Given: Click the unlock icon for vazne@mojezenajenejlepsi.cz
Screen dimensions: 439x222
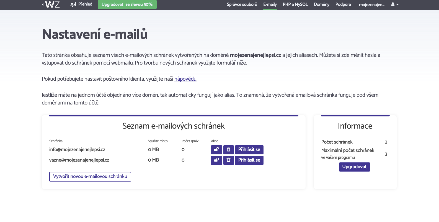Looking at the screenshot, I should (x=216, y=160).
